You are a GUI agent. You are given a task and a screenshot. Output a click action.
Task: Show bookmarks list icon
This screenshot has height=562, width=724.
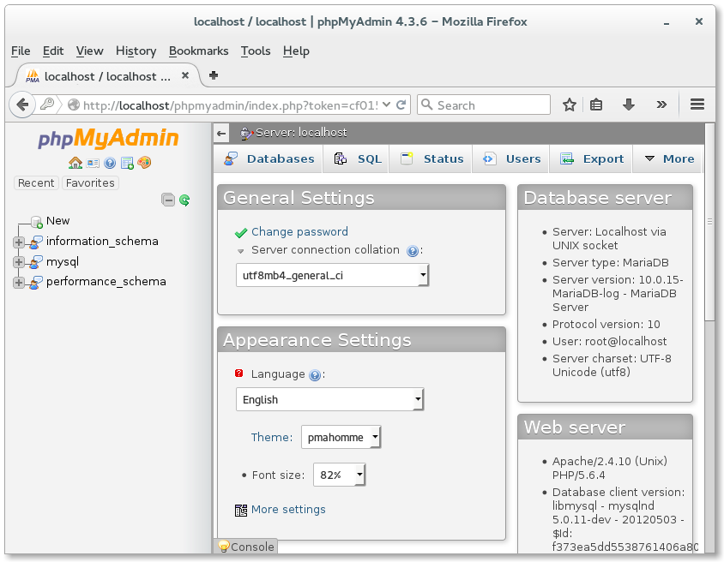(596, 105)
